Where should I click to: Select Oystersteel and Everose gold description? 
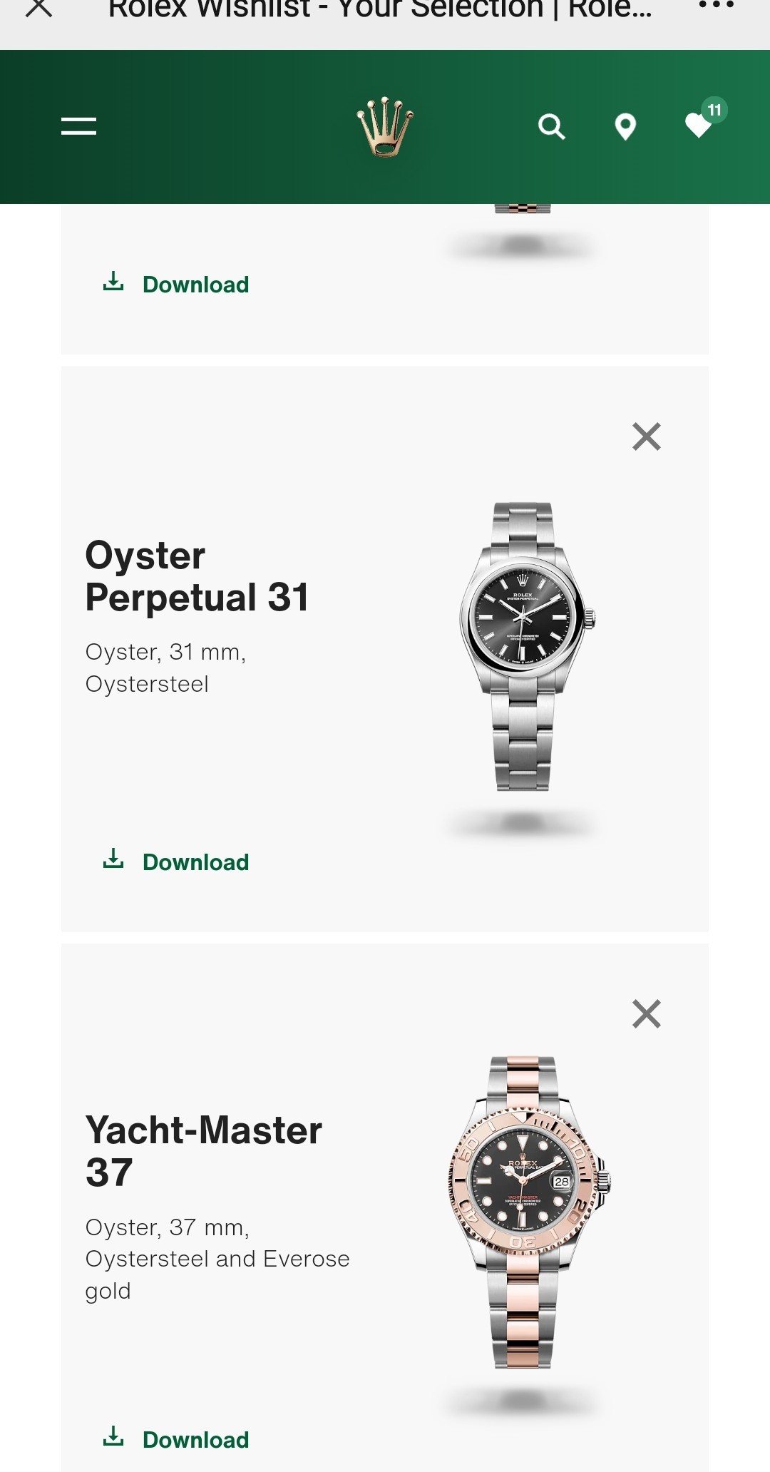(x=217, y=1259)
